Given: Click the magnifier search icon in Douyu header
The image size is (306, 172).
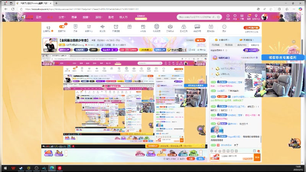Looking at the screenshot, I should click(x=218, y=17).
